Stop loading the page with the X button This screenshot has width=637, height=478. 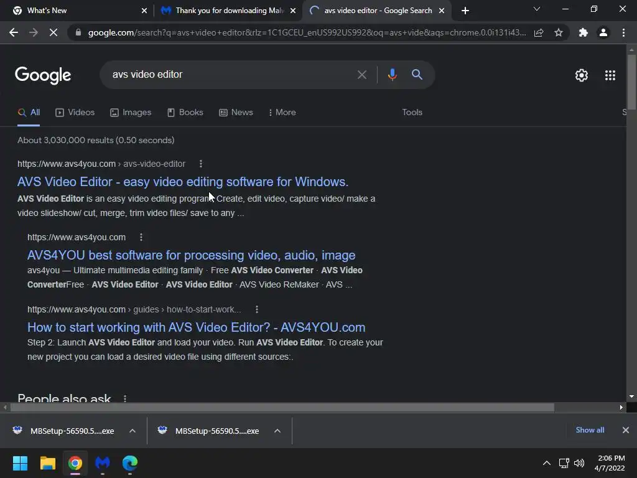(53, 32)
